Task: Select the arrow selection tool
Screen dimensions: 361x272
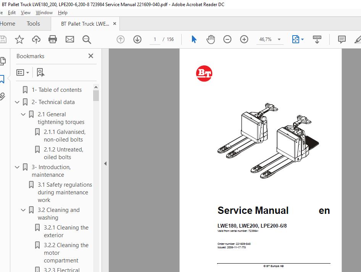Action: (x=194, y=39)
